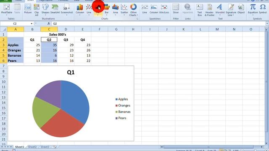Viewport: 269px width, 151px height.
Task: Click the name box showing C2
Action: [15, 23]
